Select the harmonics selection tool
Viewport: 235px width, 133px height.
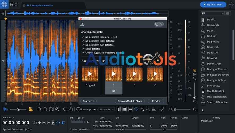[154, 109]
